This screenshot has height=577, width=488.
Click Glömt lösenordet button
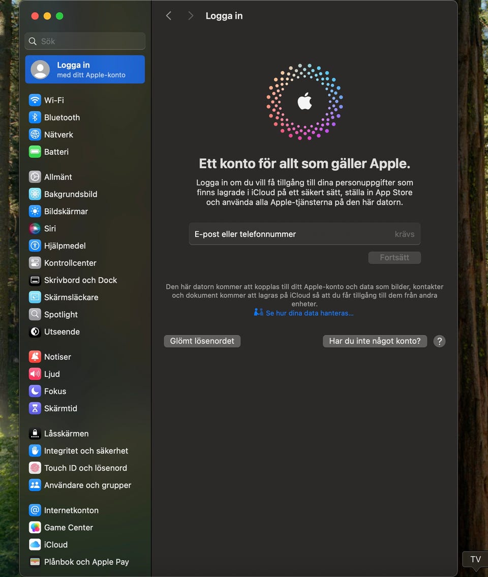[202, 341]
